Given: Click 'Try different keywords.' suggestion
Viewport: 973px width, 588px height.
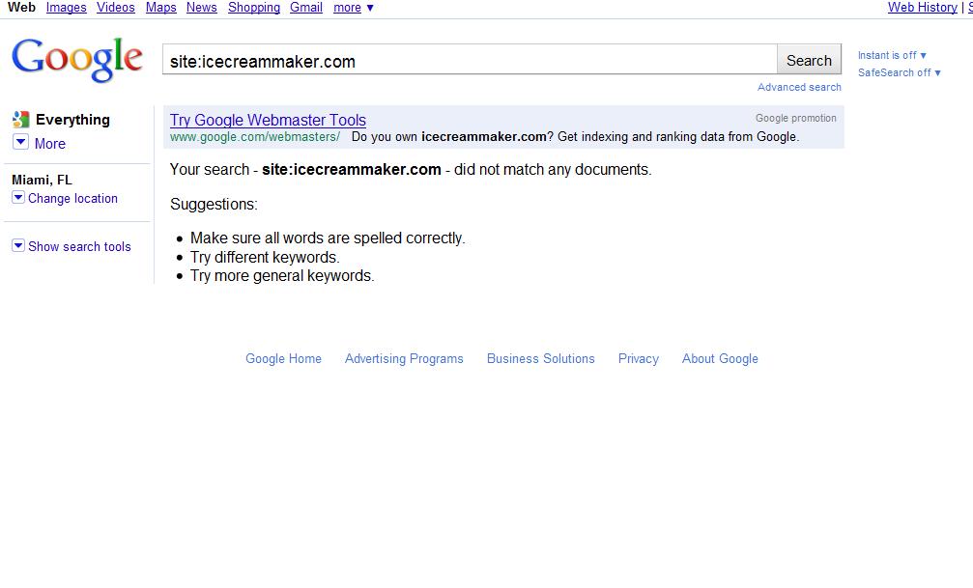Looking at the screenshot, I should click(265, 258).
